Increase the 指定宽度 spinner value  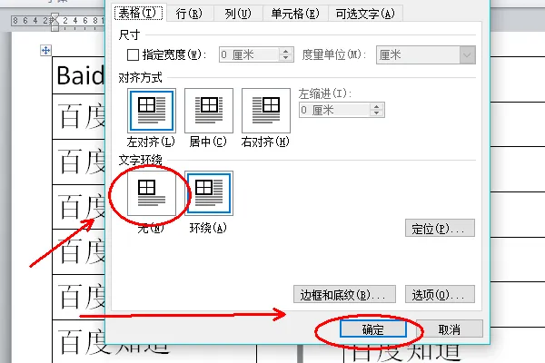pos(286,51)
